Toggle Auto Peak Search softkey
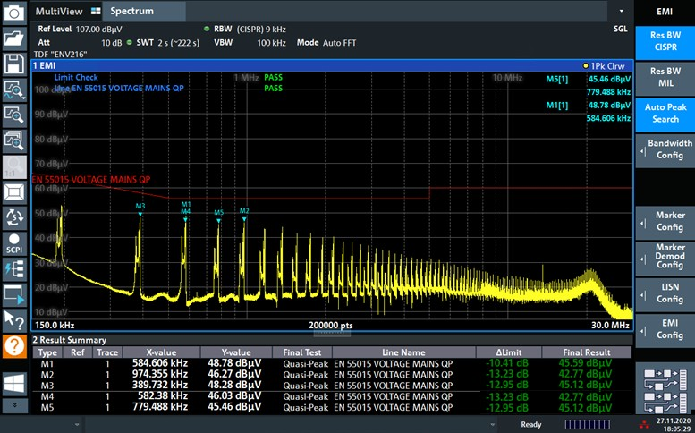 pos(665,113)
